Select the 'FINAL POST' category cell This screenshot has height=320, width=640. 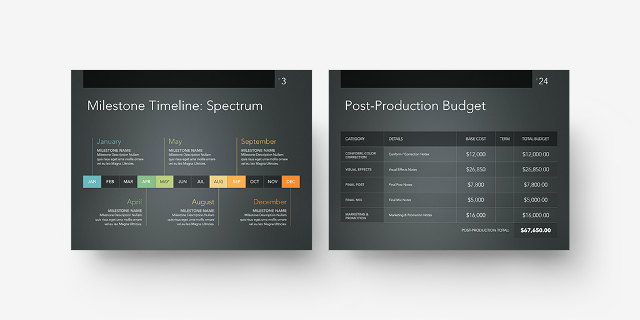(x=362, y=184)
